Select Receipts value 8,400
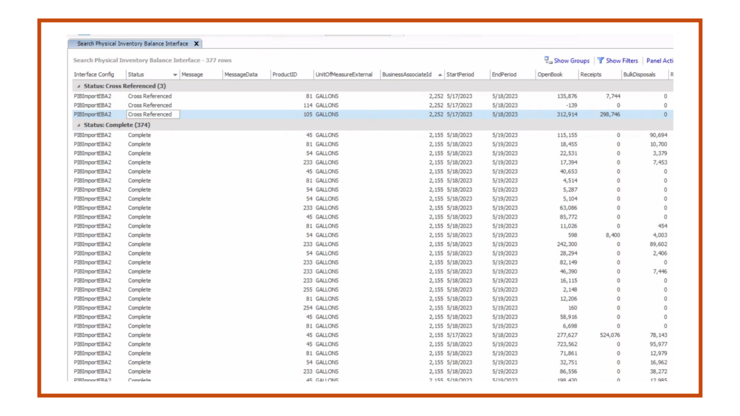Viewport: 740px width, 416px height. 613,235
